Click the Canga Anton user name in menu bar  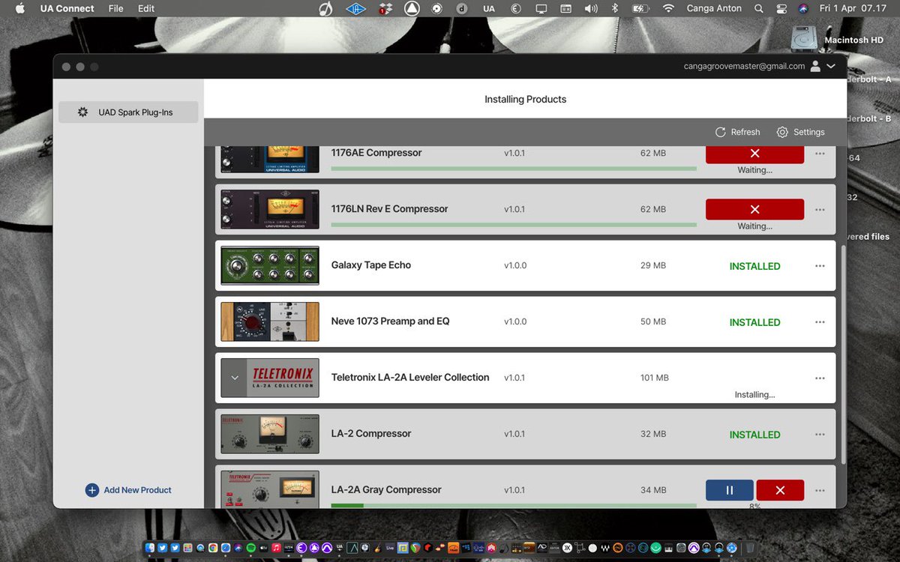(714, 8)
